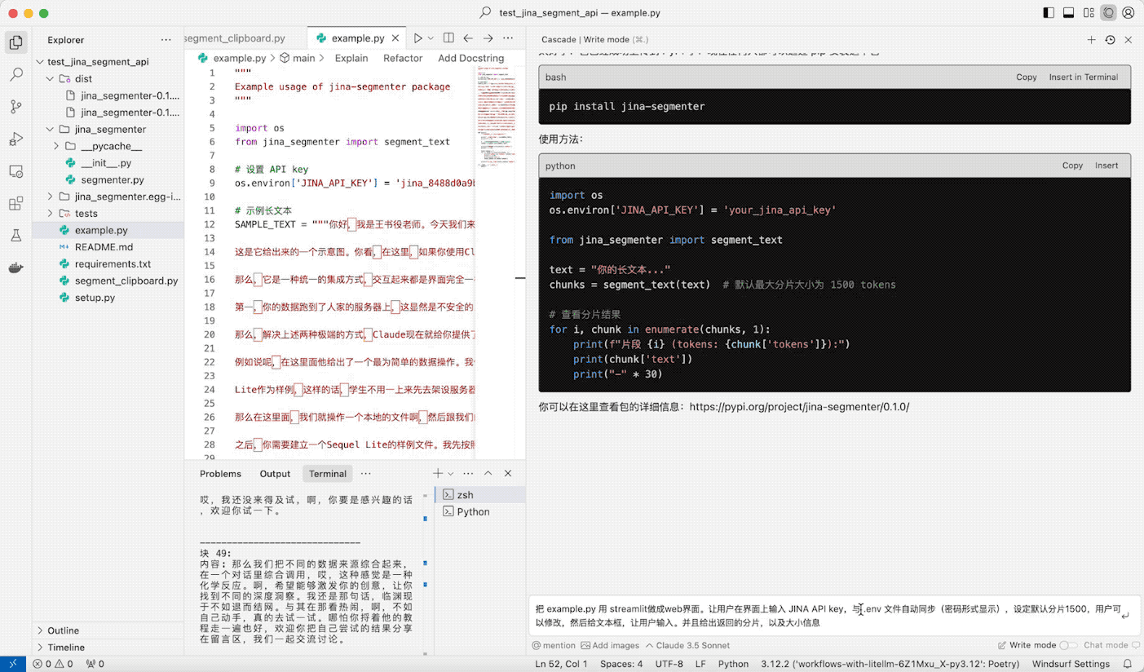Screen dimensions: 1144x672
Task: Open Docker view in activity bar
Action: tap(15, 267)
